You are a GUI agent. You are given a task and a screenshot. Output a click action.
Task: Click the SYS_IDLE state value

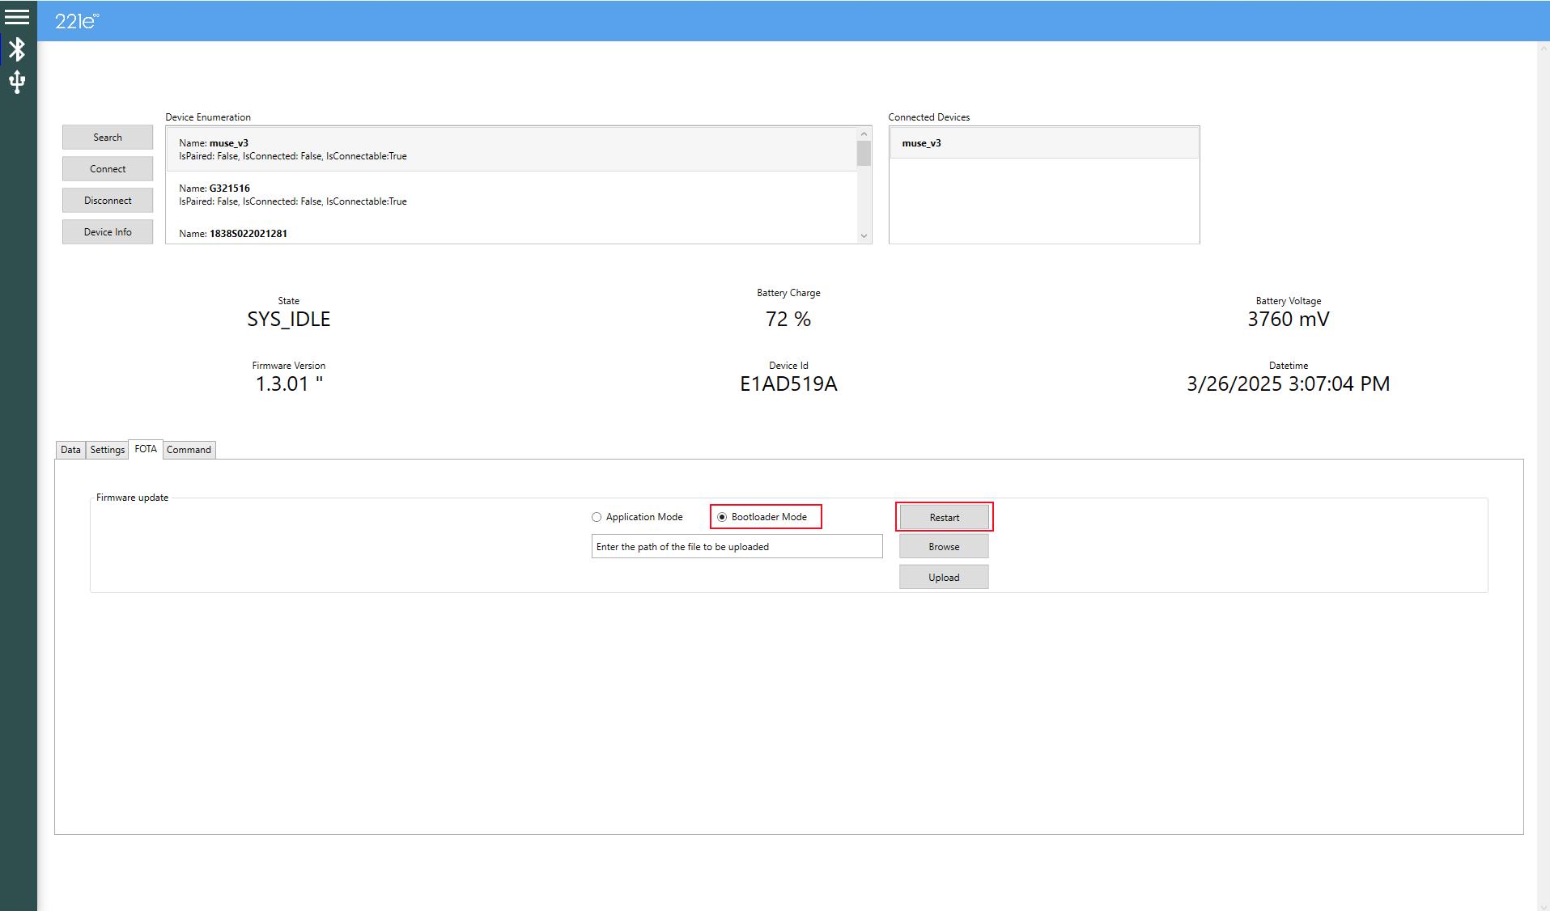[x=289, y=320]
